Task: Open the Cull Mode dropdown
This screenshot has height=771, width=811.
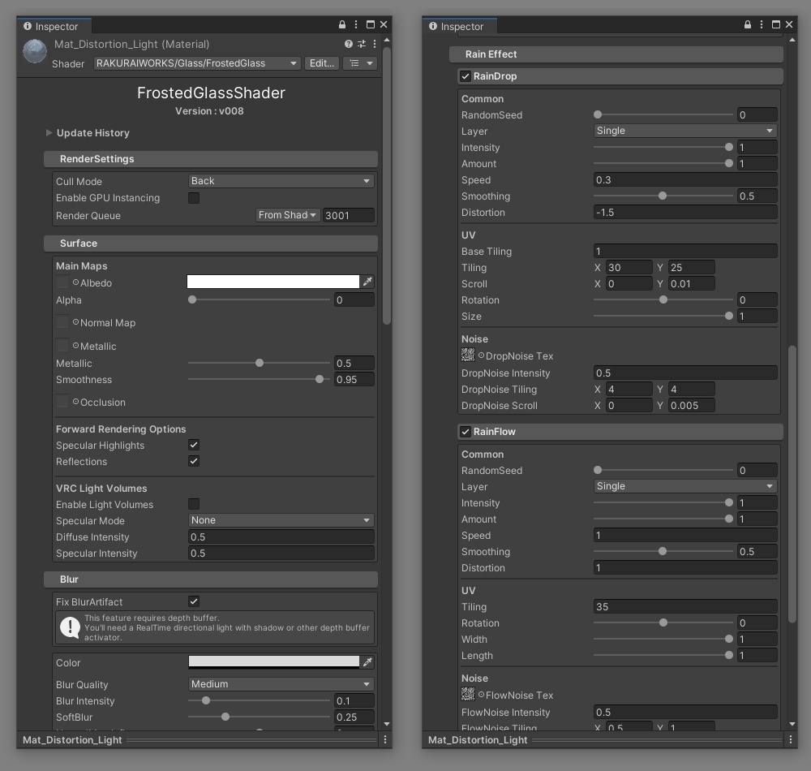Action: pos(281,181)
